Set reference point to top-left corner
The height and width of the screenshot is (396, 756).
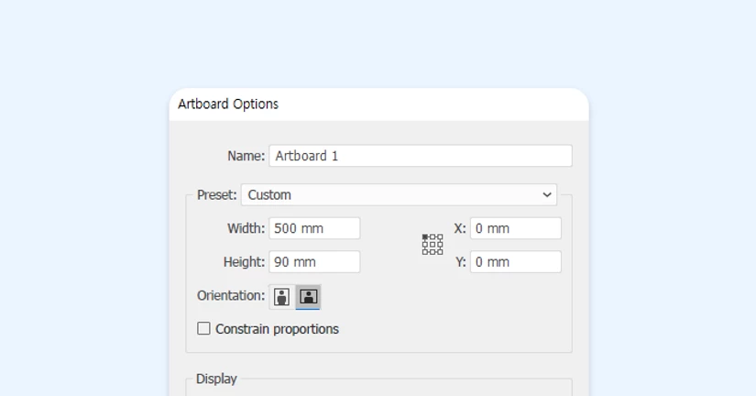[x=425, y=236]
